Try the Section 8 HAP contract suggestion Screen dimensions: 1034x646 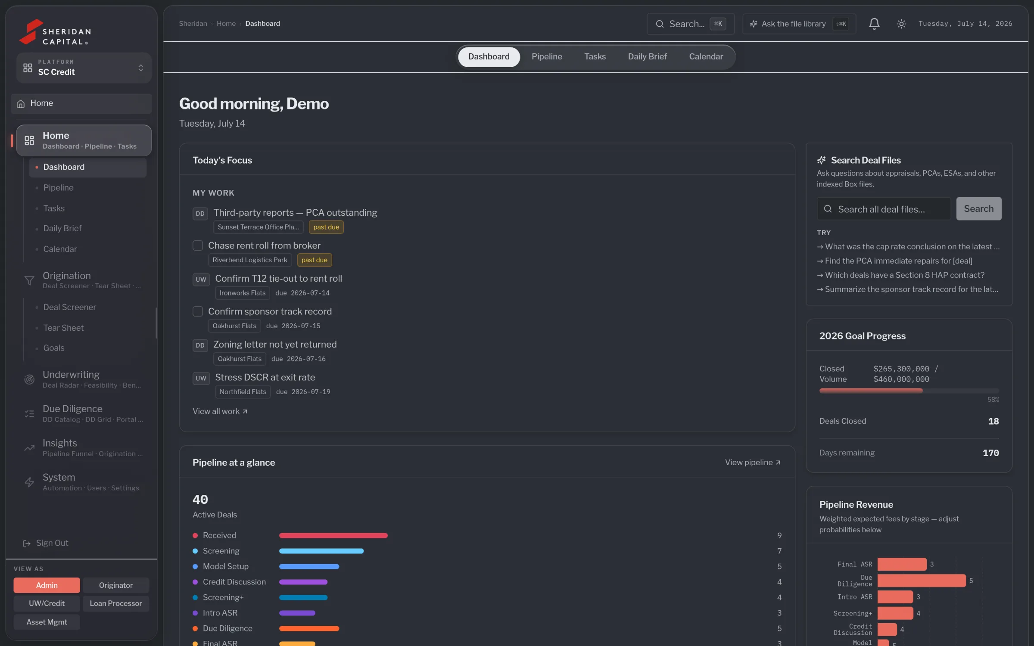[900, 275]
